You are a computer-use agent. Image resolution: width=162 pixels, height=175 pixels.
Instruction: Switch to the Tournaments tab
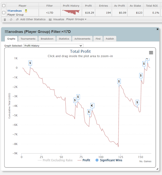coord(28,39)
